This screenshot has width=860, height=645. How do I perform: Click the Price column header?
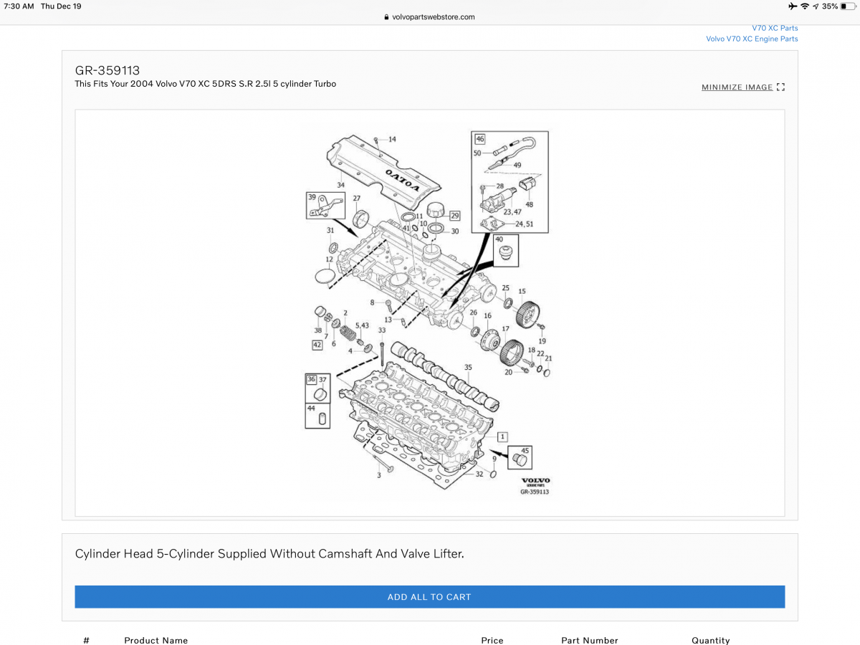[x=492, y=640]
